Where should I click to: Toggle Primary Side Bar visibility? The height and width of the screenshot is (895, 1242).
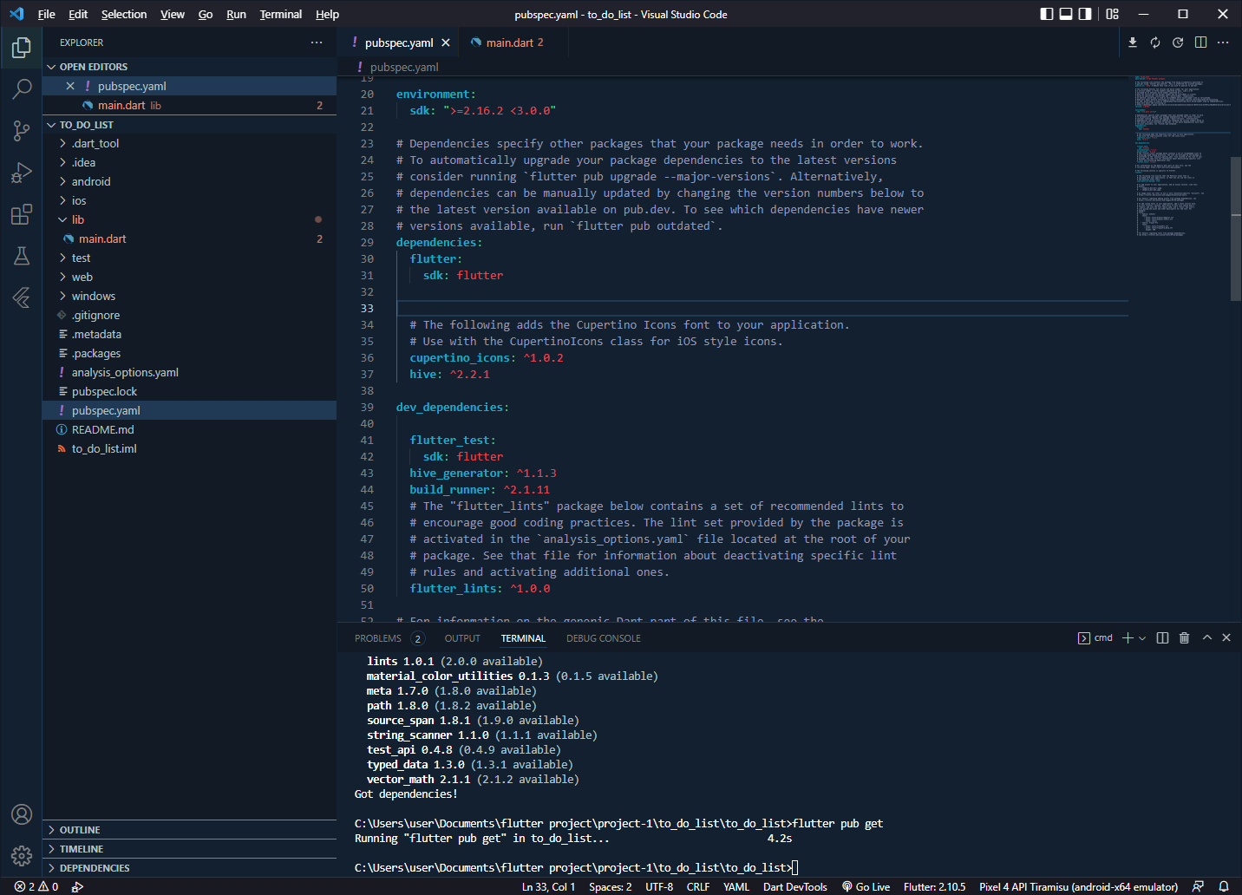pos(1047,14)
